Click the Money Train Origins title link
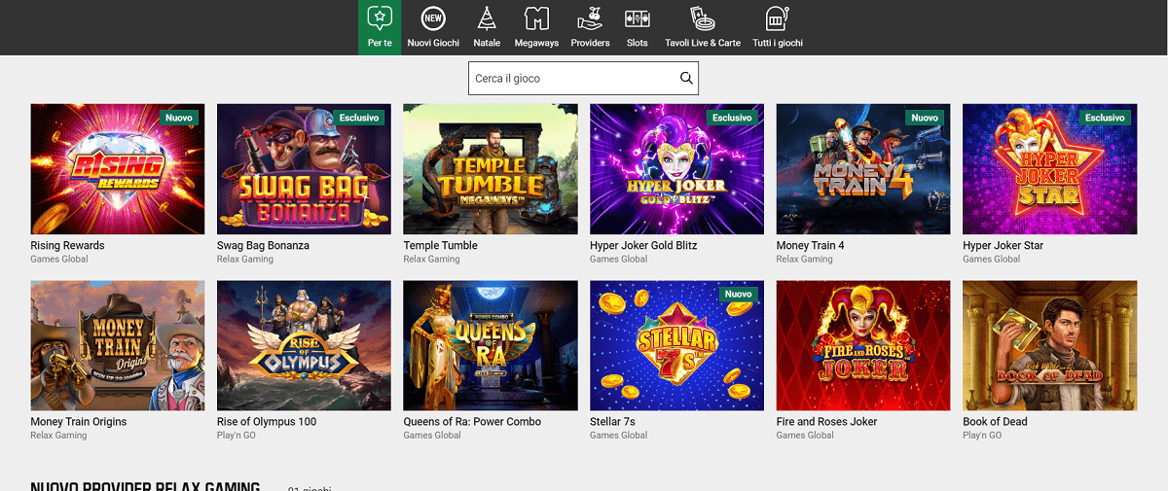 pyautogui.click(x=79, y=422)
